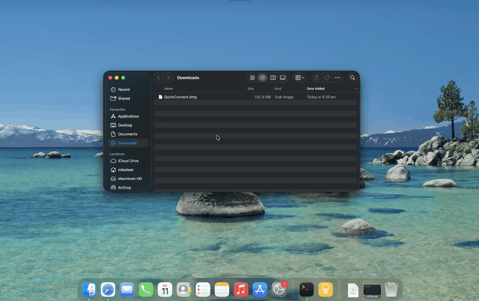Click the Share toolbar icon
This screenshot has width=479, height=301.
317,78
